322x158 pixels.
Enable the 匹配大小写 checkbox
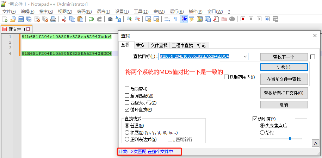(x=127, y=103)
